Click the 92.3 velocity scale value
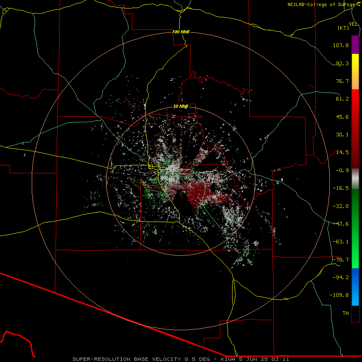This screenshot has height=362, width=362. click(x=342, y=63)
